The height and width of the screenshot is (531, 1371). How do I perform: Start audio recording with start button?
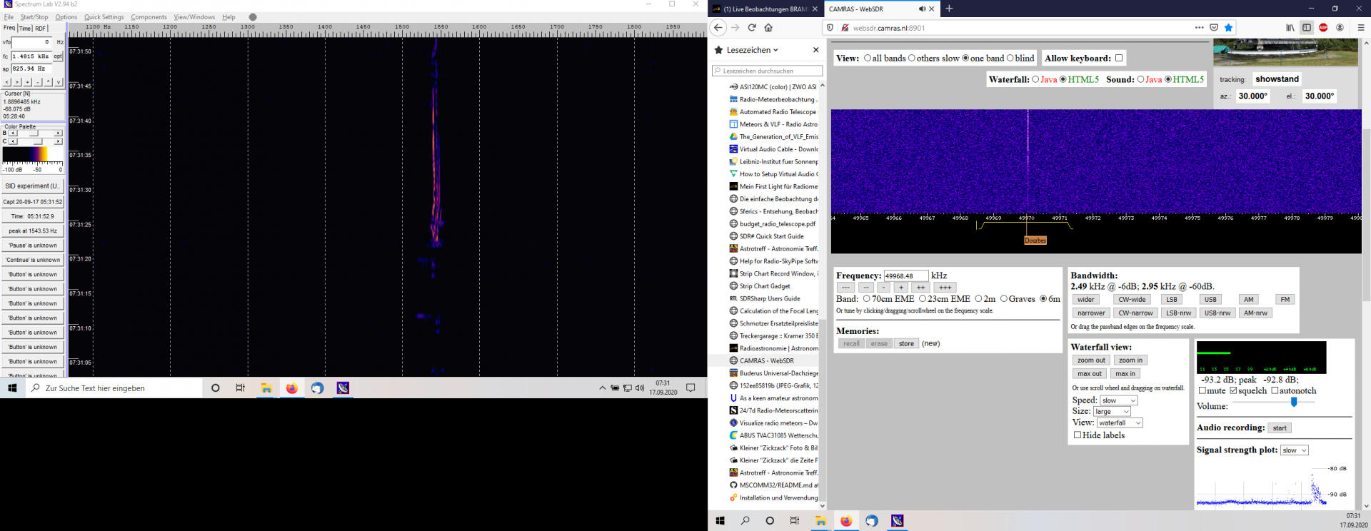[1280, 428]
